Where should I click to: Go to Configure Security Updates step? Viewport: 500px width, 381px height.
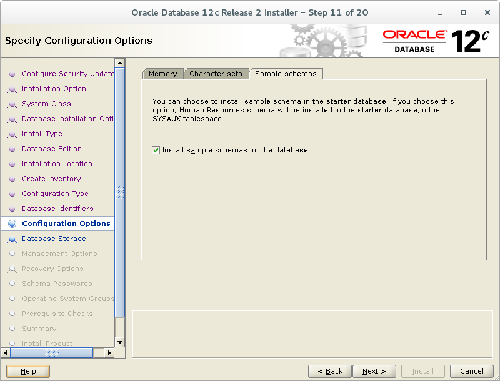tap(68, 74)
